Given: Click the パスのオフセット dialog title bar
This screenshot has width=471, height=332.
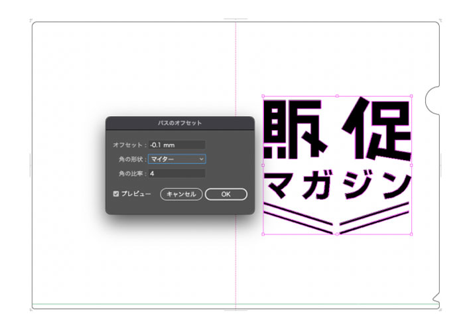Looking at the screenshot, I should pos(180,123).
